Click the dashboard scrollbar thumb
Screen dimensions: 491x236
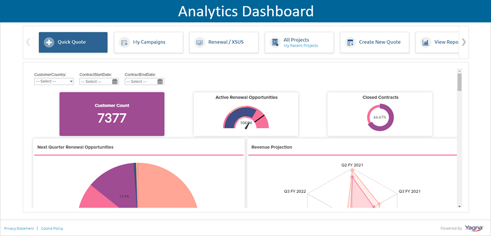[460, 82]
